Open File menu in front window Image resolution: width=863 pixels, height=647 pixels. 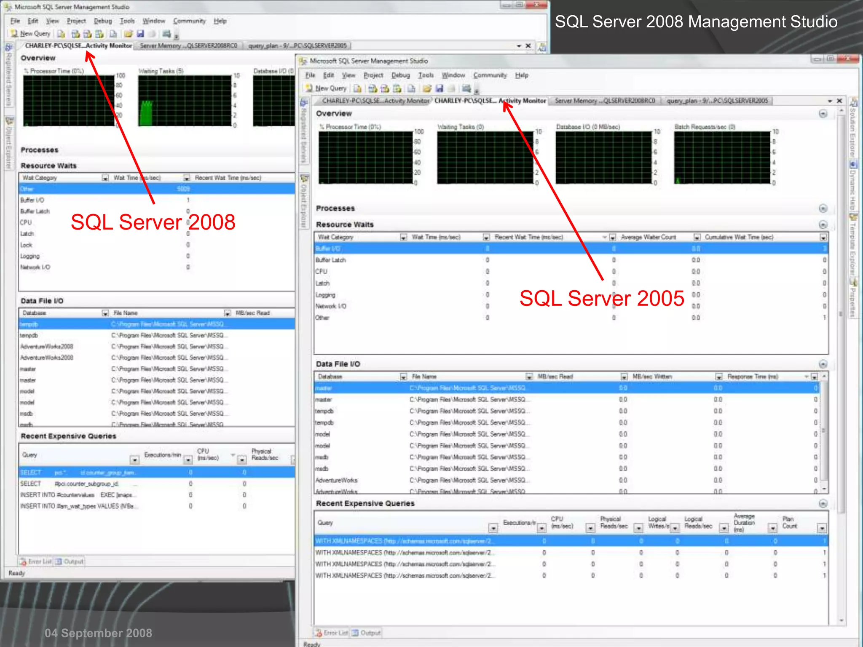[310, 75]
